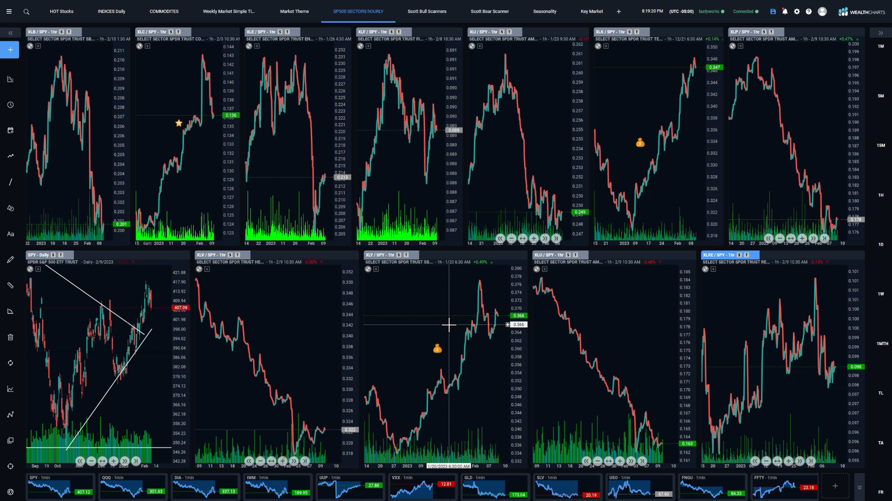Toggle the T button on XLB / SPY chart

coord(69,32)
